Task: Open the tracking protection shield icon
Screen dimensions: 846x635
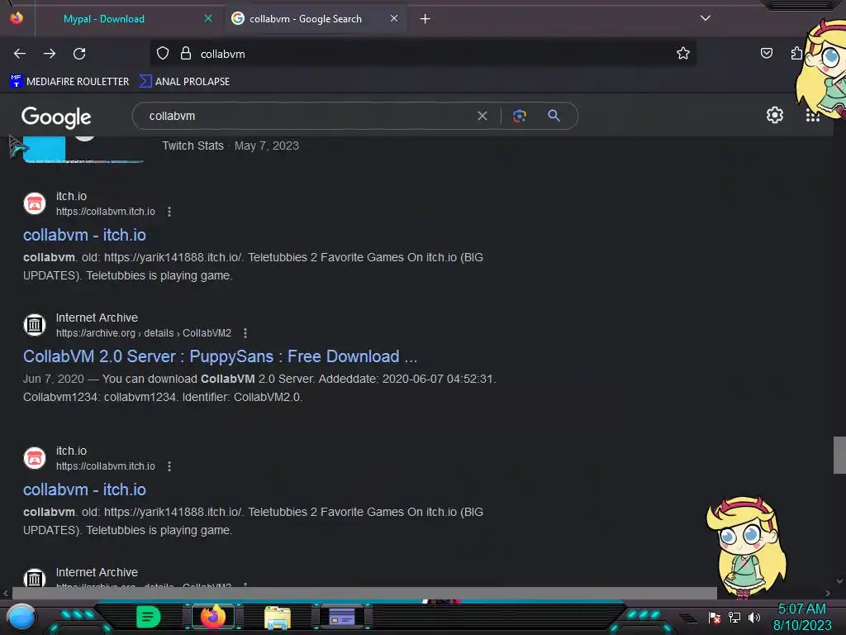Action: pyautogui.click(x=163, y=54)
